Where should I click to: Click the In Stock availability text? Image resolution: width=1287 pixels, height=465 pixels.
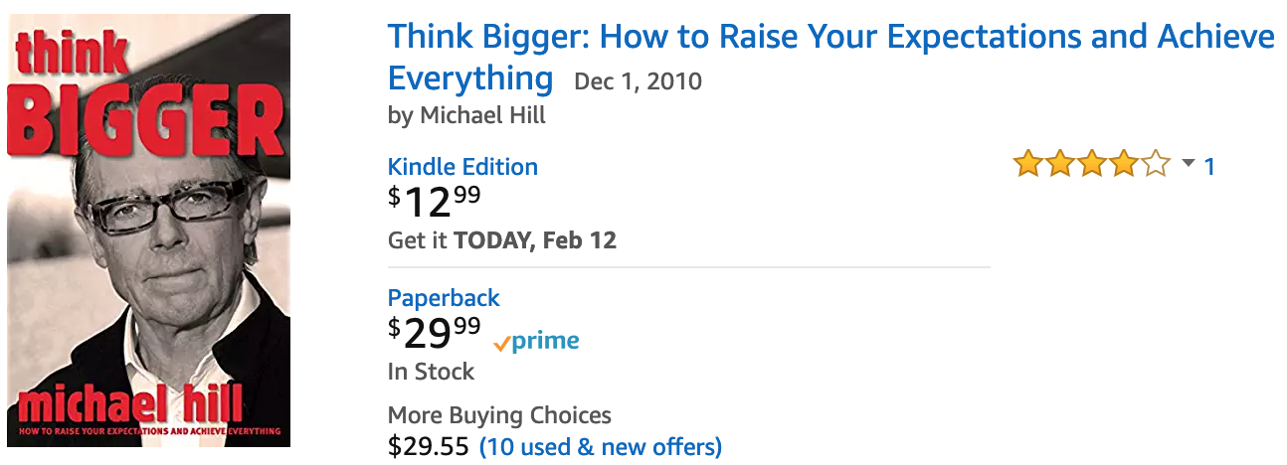pos(431,373)
